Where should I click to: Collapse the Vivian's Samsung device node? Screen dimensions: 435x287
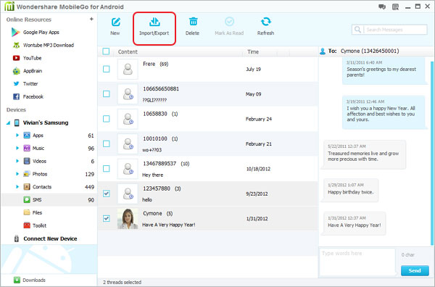pyautogui.click(x=8, y=122)
